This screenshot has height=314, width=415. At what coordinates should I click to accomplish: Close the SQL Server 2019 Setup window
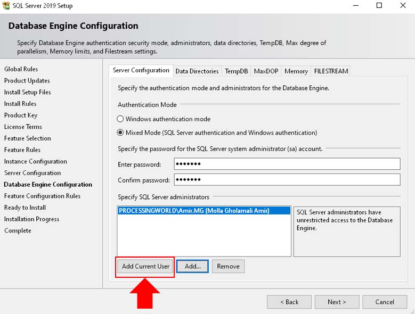click(x=403, y=5)
